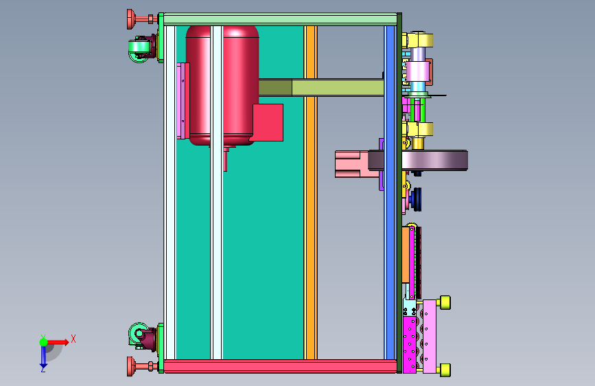Click the blue 'Z' axis label
The height and width of the screenshot is (386, 595).
point(43,369)
